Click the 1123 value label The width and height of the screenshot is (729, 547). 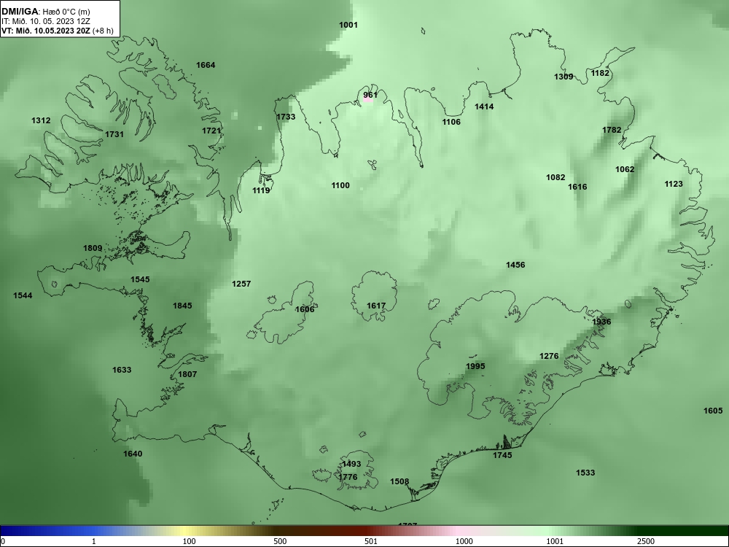click(x=673, y=185)
